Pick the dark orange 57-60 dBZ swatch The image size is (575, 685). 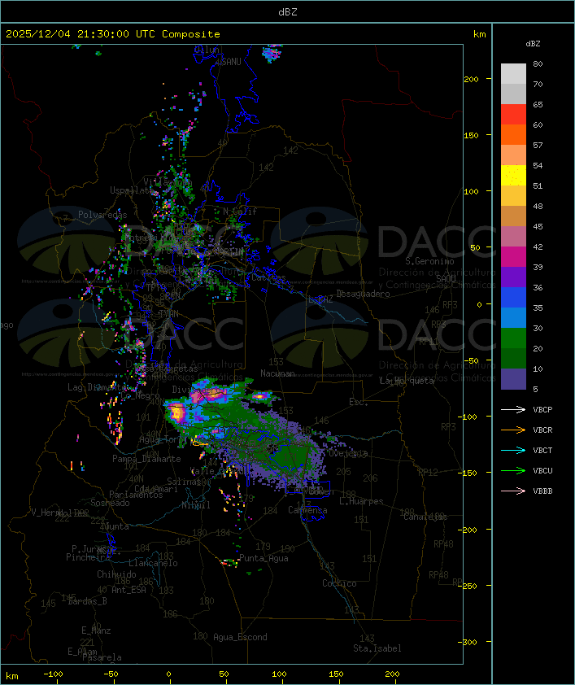pyautogui.click(x=513, y=134)
